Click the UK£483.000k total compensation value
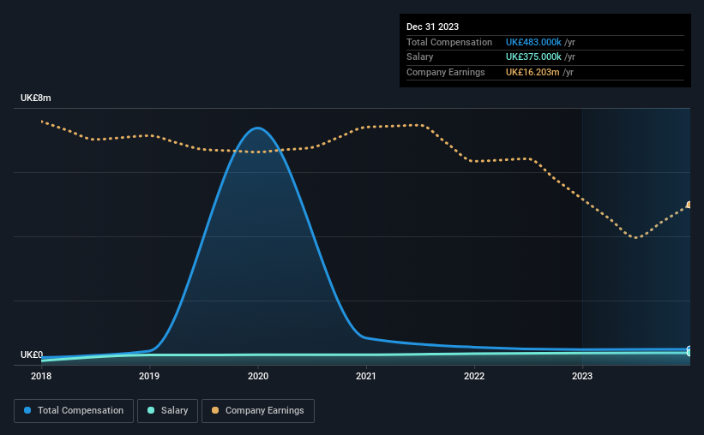The height and width of the screenshot is (435, 704). (x=533, y=42)
